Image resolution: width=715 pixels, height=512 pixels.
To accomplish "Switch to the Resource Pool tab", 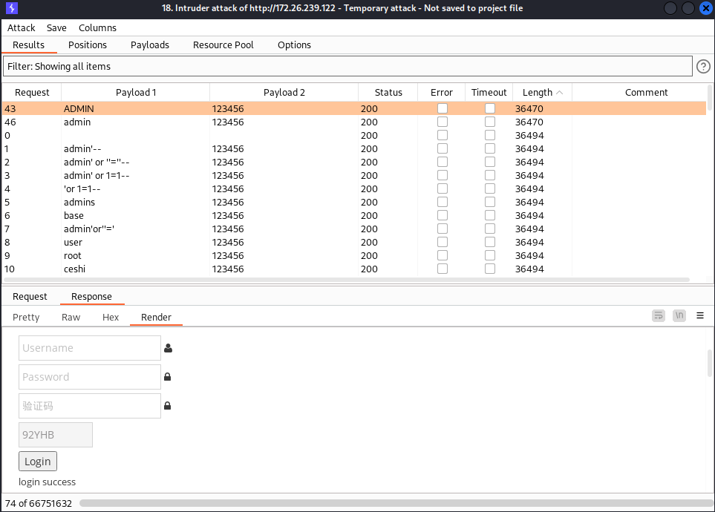I will [x=223, y=45].
